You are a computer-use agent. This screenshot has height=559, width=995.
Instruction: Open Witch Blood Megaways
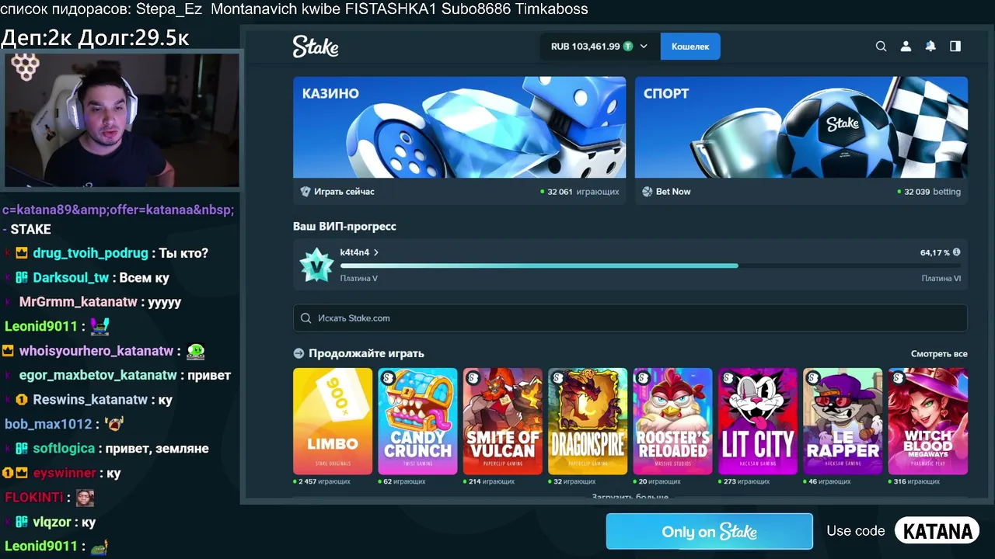(928, 421)
